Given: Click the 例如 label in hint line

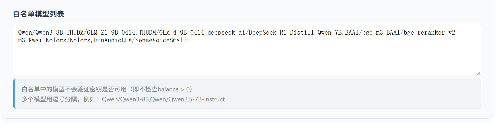Looking at the screenshot, I should click(89, 99).
